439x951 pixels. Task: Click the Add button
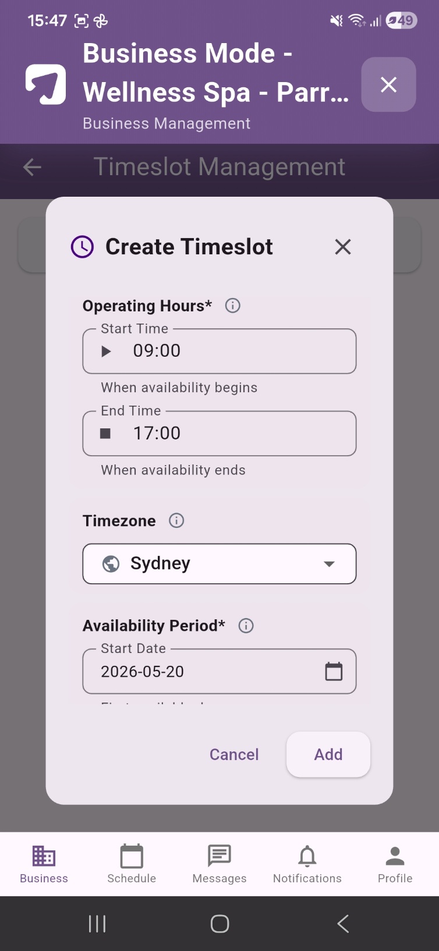pos(328,754)
